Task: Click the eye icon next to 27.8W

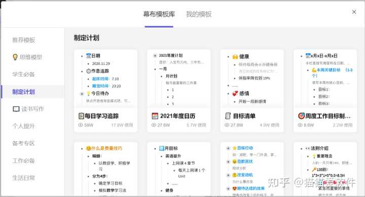Action: click(x=227, y=125)
